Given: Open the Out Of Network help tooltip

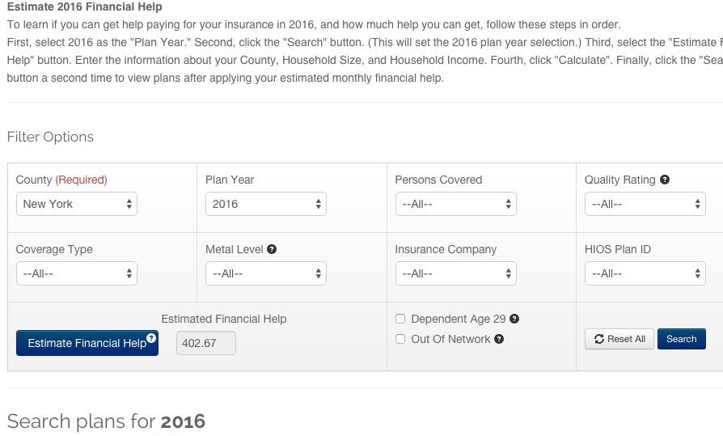Looking at the screenshot, I should [499, 339].
